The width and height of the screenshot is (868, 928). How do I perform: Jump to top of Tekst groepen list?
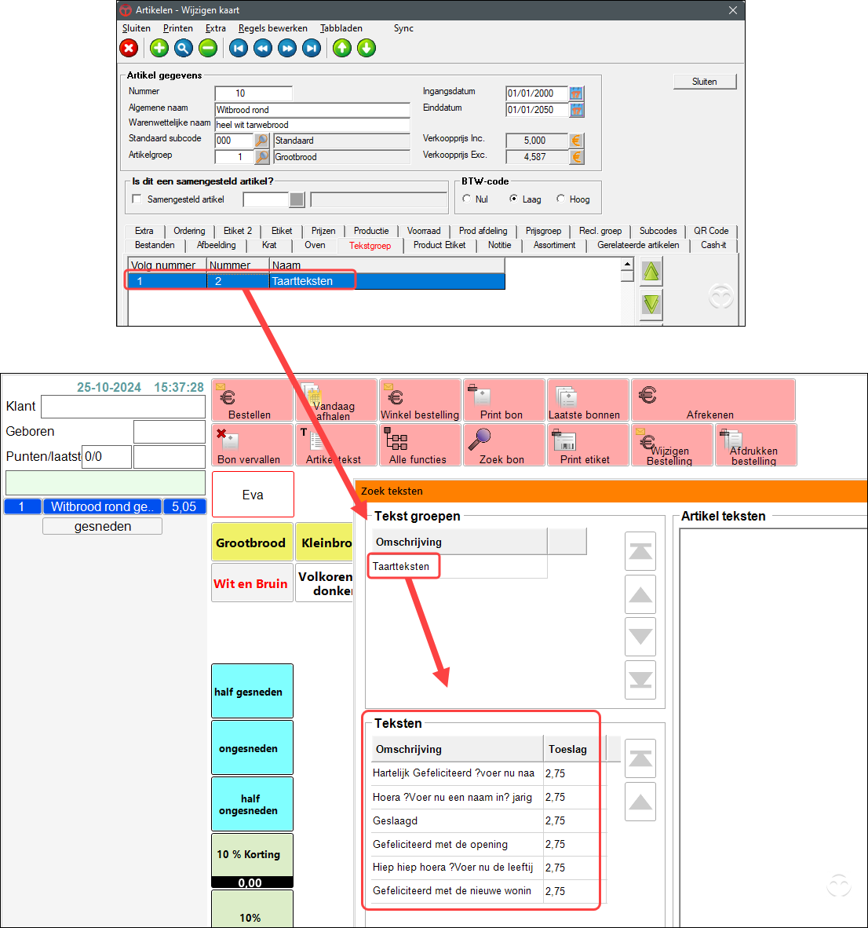tap(640, 552)
